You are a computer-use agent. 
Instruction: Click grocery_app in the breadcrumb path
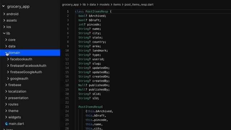[x=70, y=5]
